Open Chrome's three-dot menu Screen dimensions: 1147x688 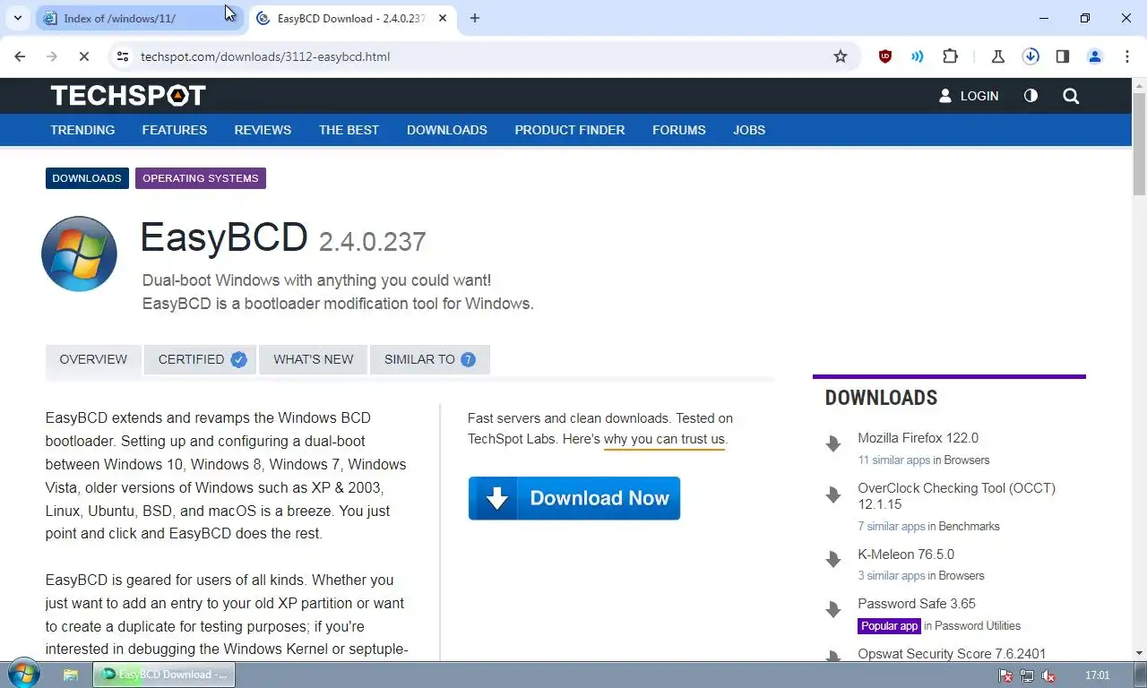pyautogui.click(x=1126, y=56)
